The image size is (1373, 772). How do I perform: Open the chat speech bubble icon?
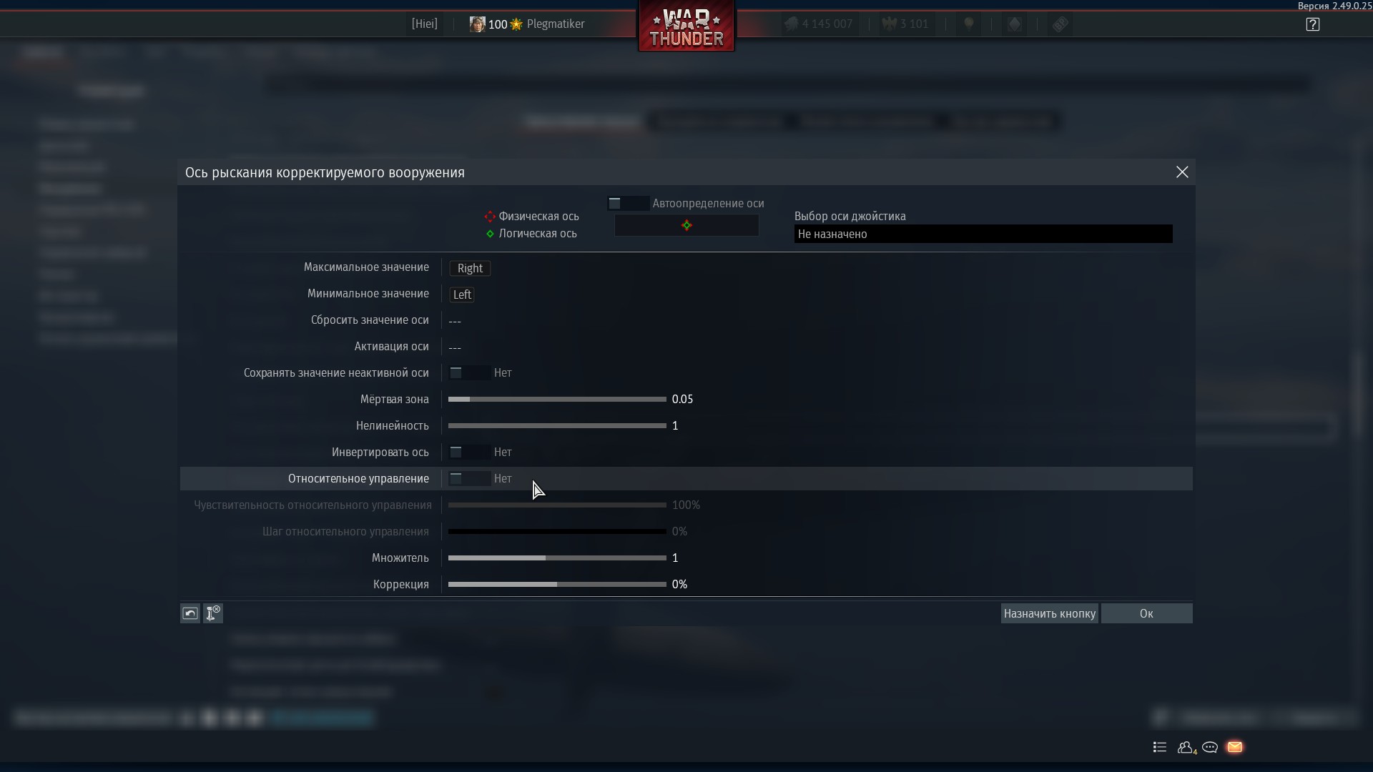tap(1210, 747)
